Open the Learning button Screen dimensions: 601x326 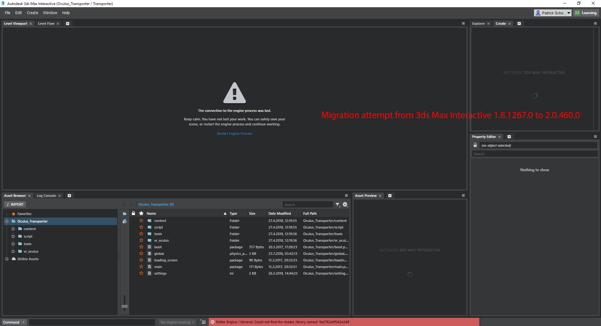coord(586,13)
